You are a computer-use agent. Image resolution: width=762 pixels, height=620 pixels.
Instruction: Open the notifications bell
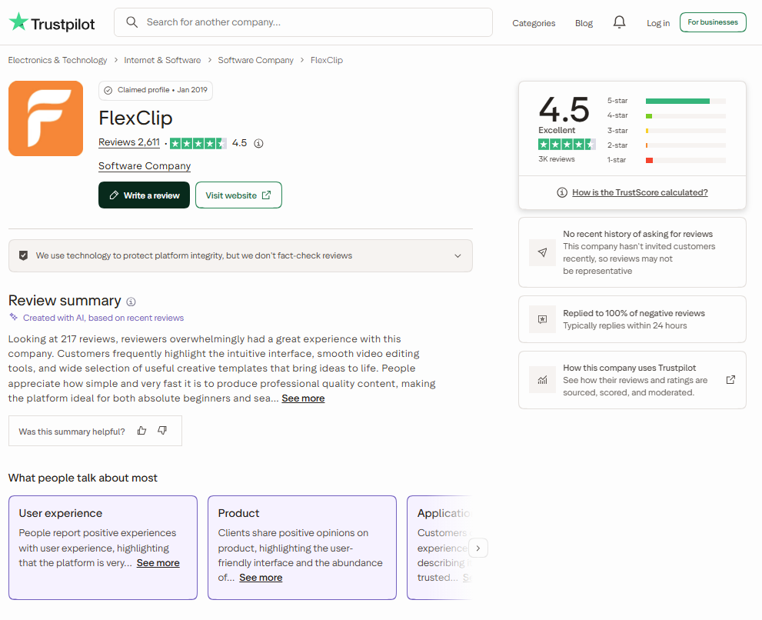click(619, 22)
